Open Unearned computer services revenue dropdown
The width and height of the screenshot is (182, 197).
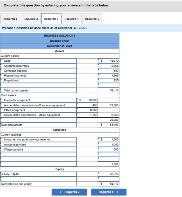point(38,140)
